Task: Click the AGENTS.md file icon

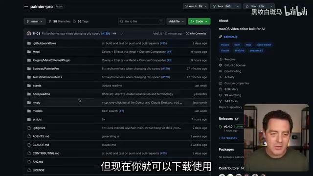Action: click(29, 136)
